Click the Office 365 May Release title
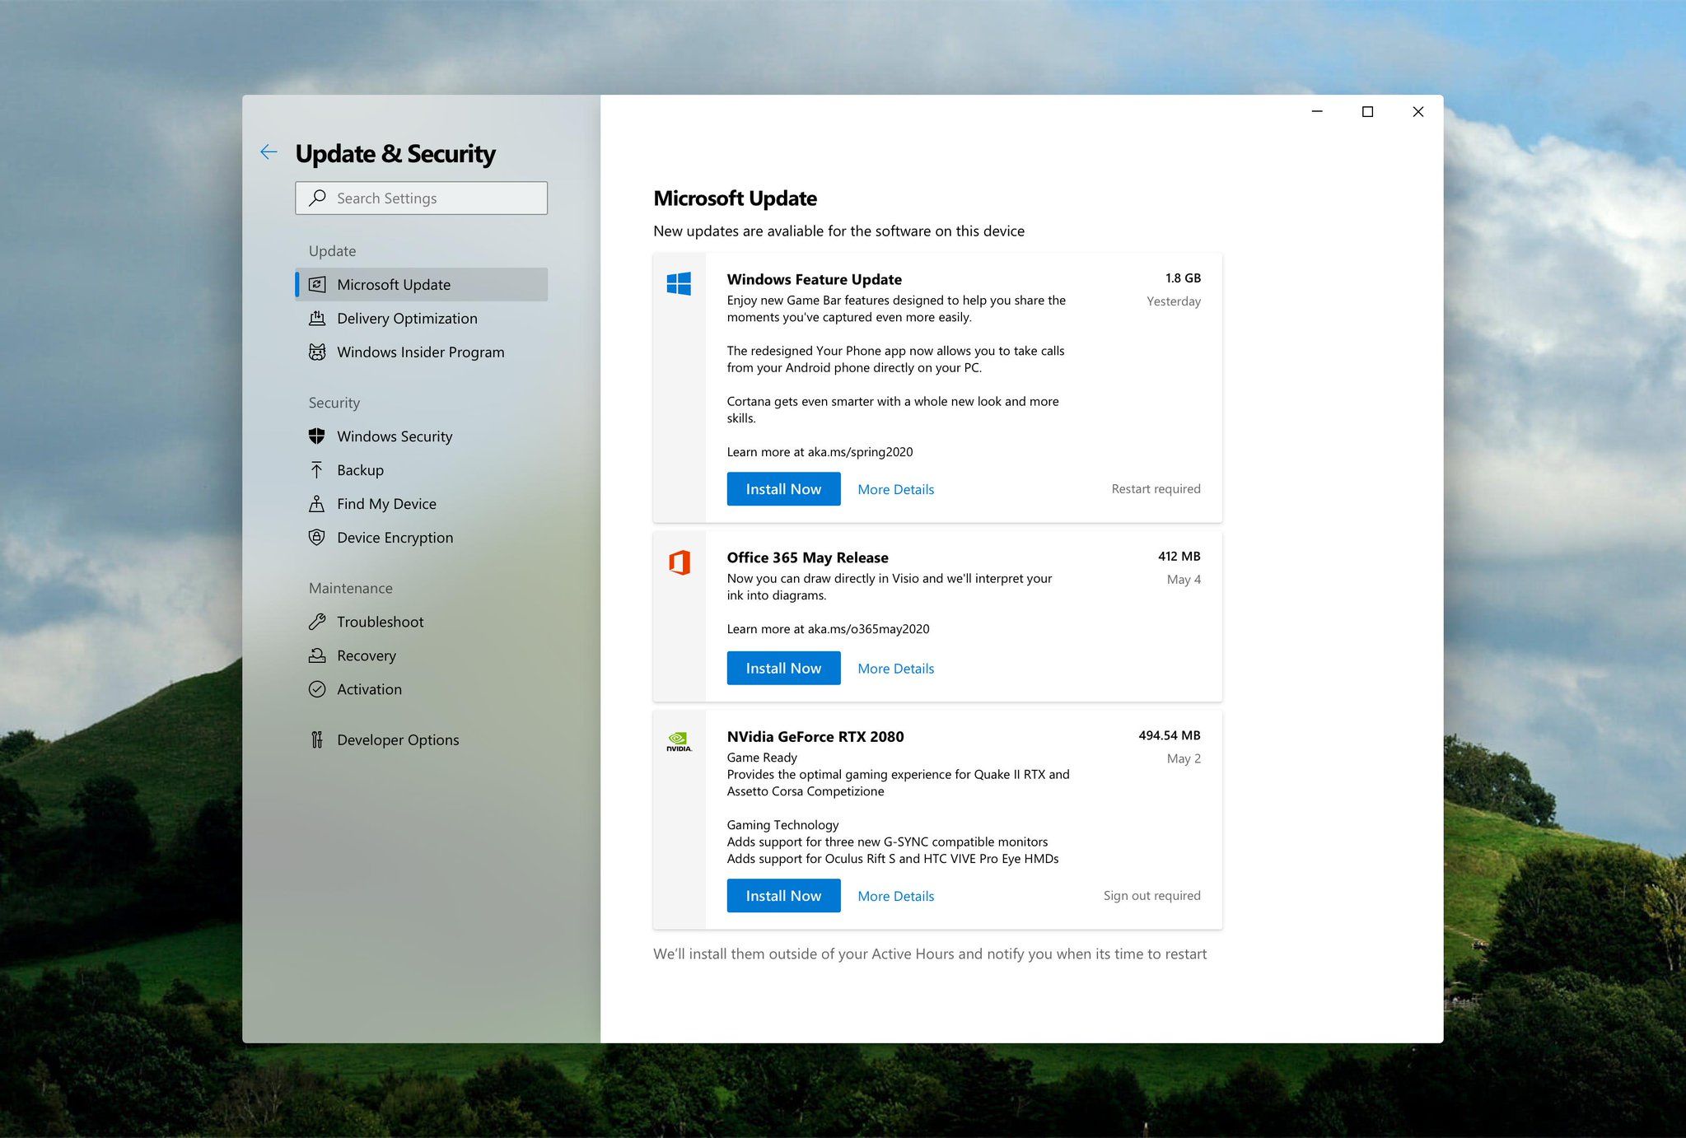1686x1138 pixels. coord(807,557)
